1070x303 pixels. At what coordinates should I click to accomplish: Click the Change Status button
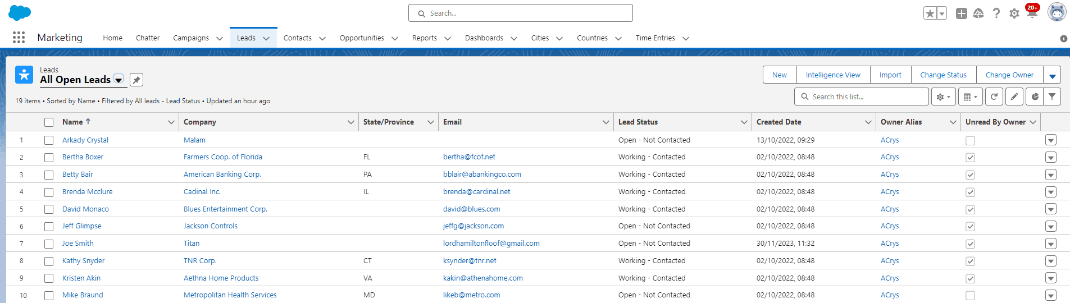[944, 75]
